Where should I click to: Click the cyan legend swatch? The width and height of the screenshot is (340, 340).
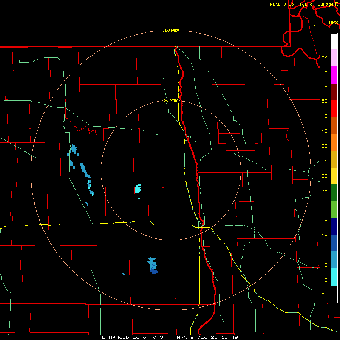[x=334, y=277]
